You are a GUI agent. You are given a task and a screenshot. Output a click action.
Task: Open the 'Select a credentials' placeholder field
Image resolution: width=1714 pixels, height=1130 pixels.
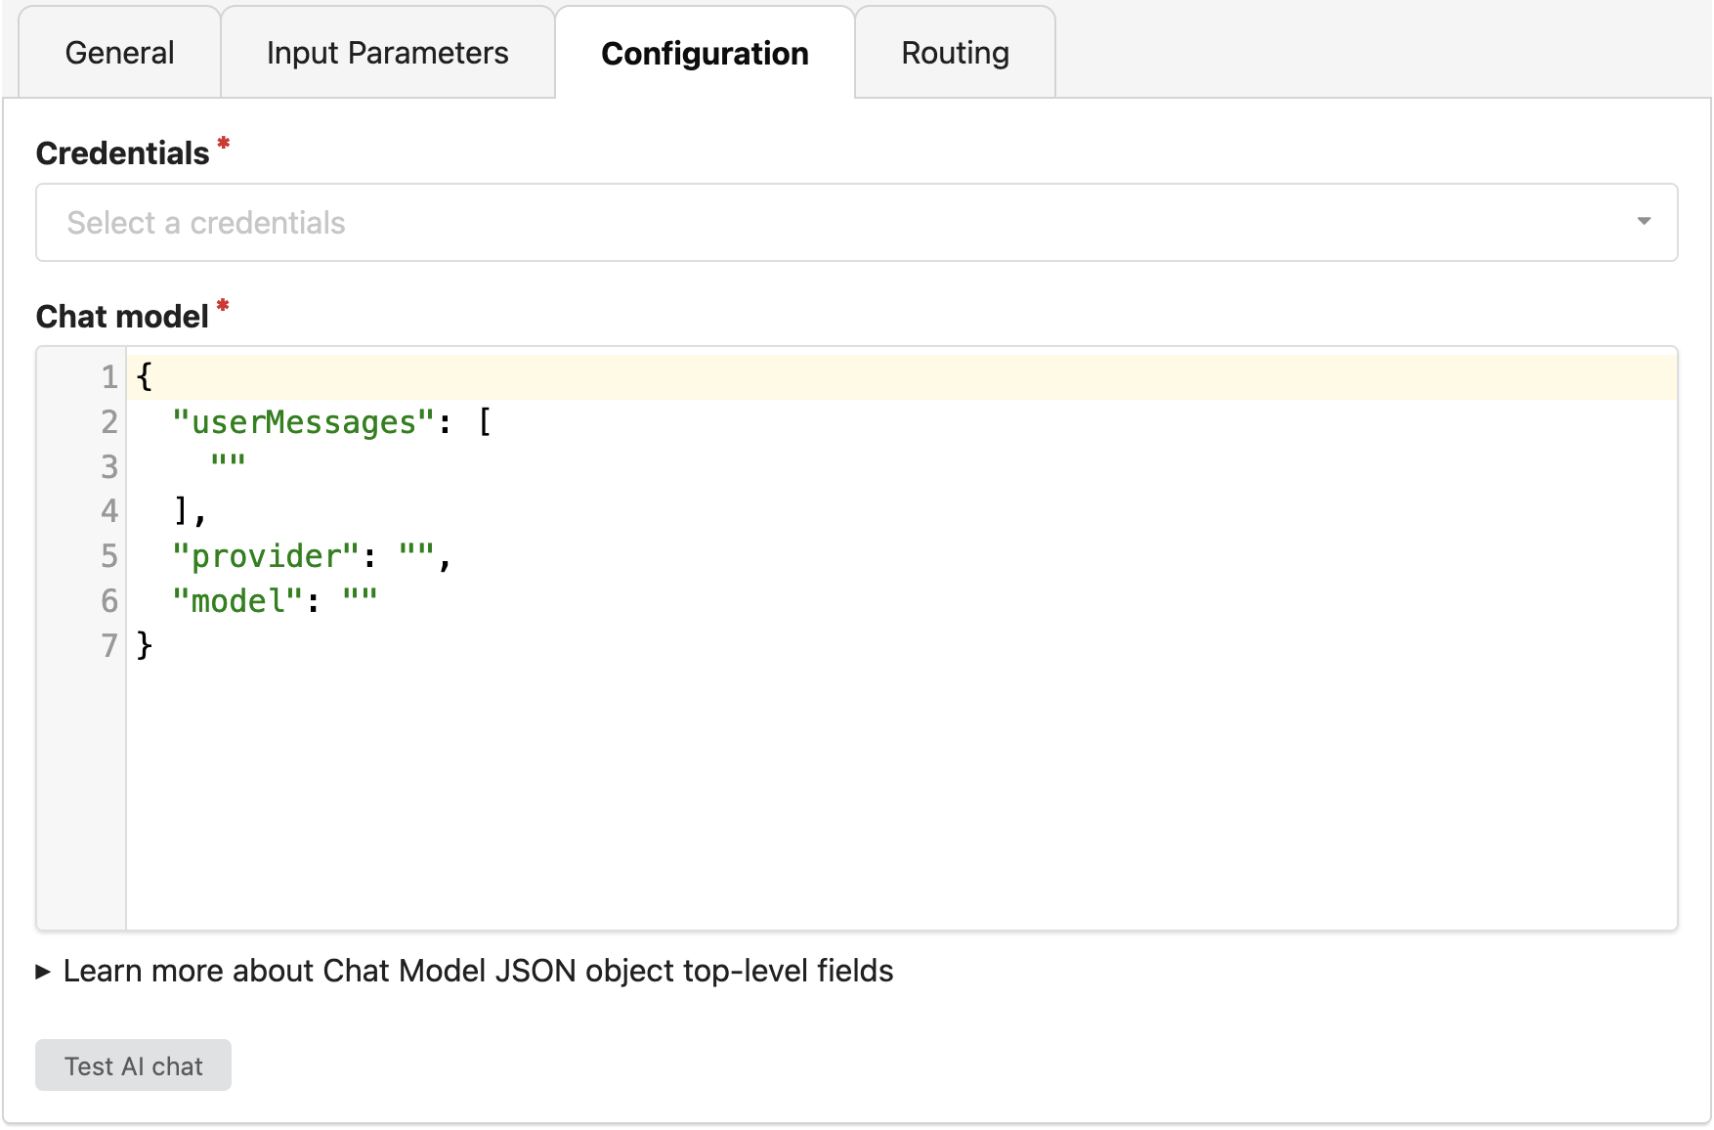tap(206, 223)
